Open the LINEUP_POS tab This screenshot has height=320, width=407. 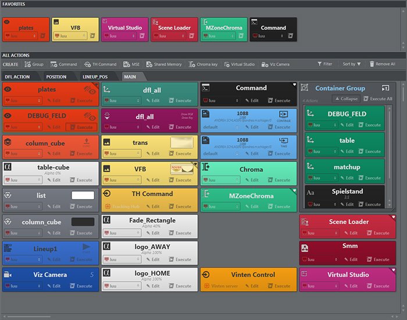point(94,77)
